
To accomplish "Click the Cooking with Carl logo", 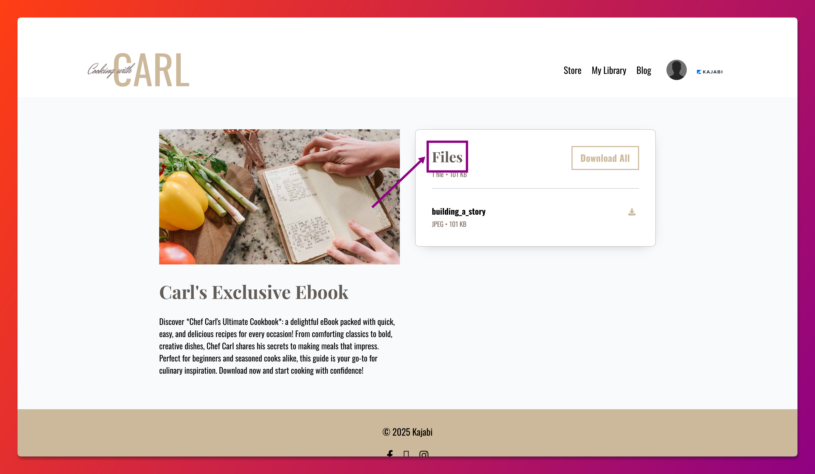I will coord(138,70).
